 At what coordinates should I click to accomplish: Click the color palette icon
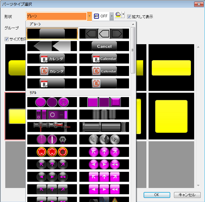point(118,16)
